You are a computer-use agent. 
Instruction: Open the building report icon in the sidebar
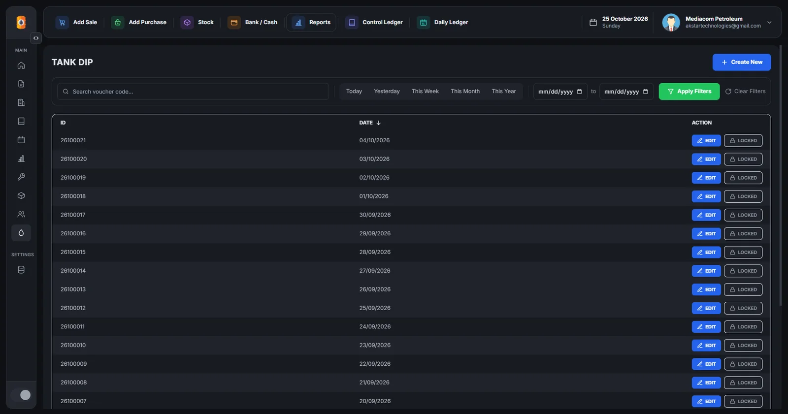coord(21,103)
